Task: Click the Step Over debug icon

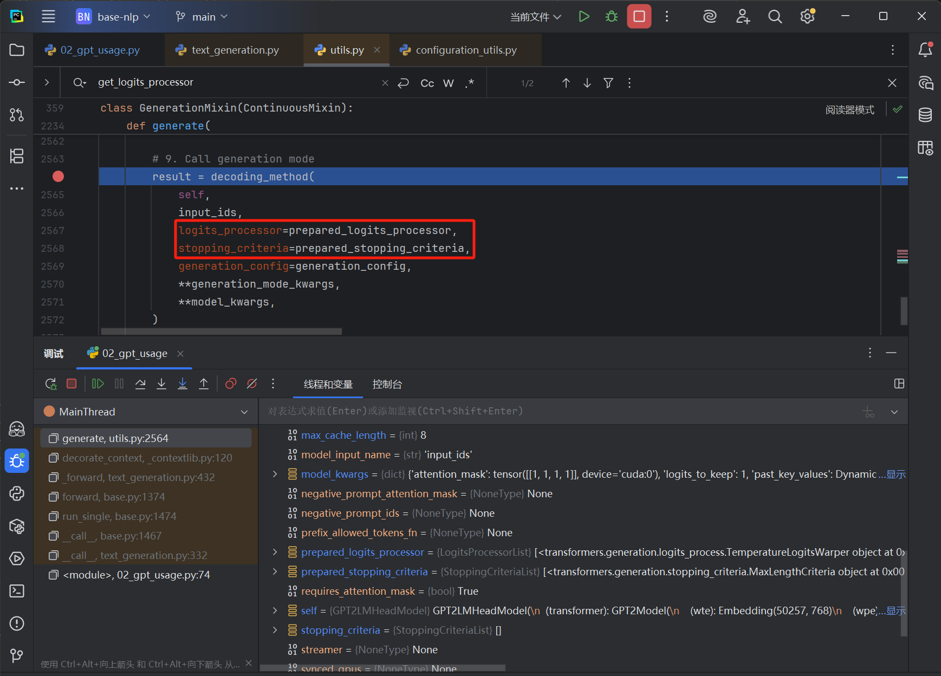Action: click(140, 384)
